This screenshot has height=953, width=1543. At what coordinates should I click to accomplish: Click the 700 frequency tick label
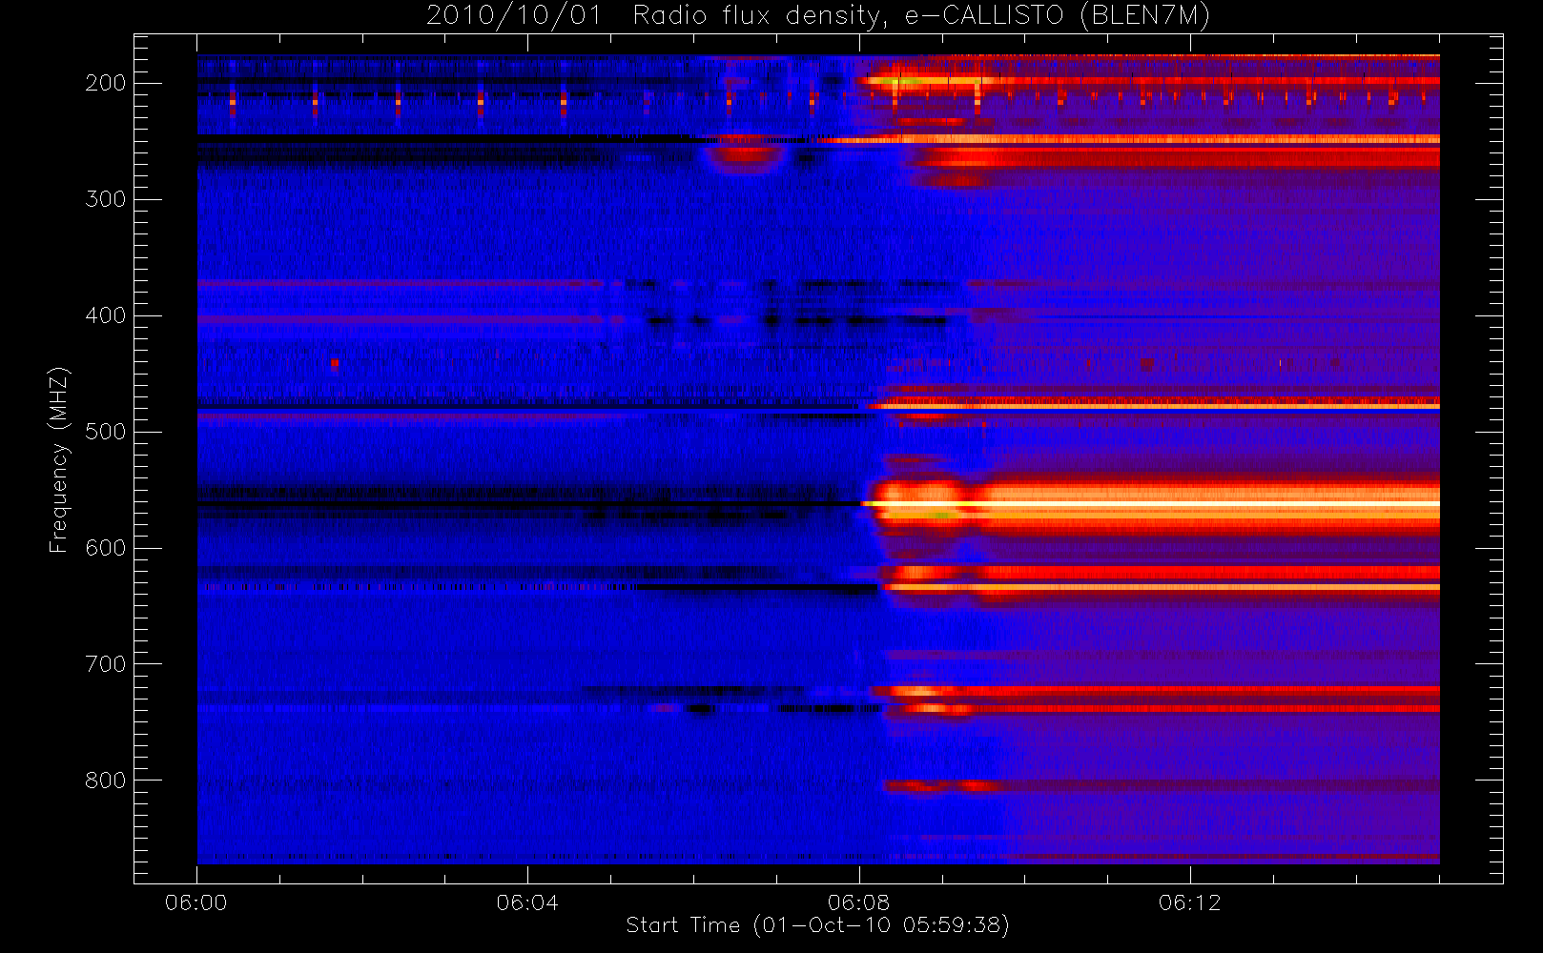tap(105, 664)
